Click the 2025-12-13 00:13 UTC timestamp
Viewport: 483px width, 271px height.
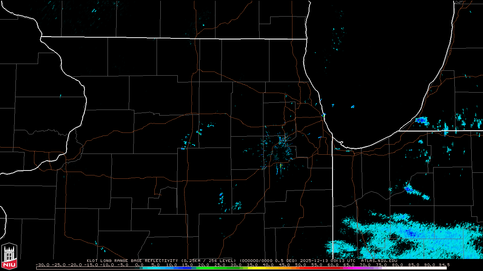(328, 260)
